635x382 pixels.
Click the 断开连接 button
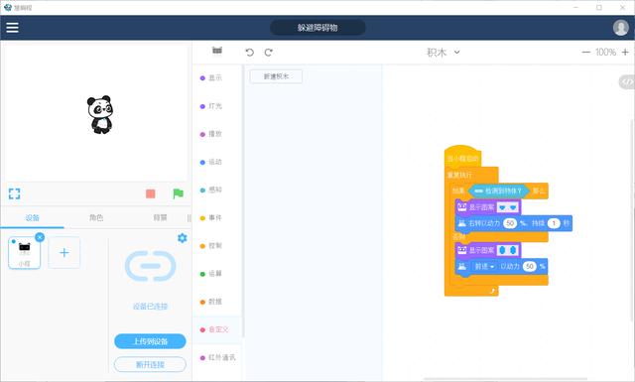coord(150,364)
